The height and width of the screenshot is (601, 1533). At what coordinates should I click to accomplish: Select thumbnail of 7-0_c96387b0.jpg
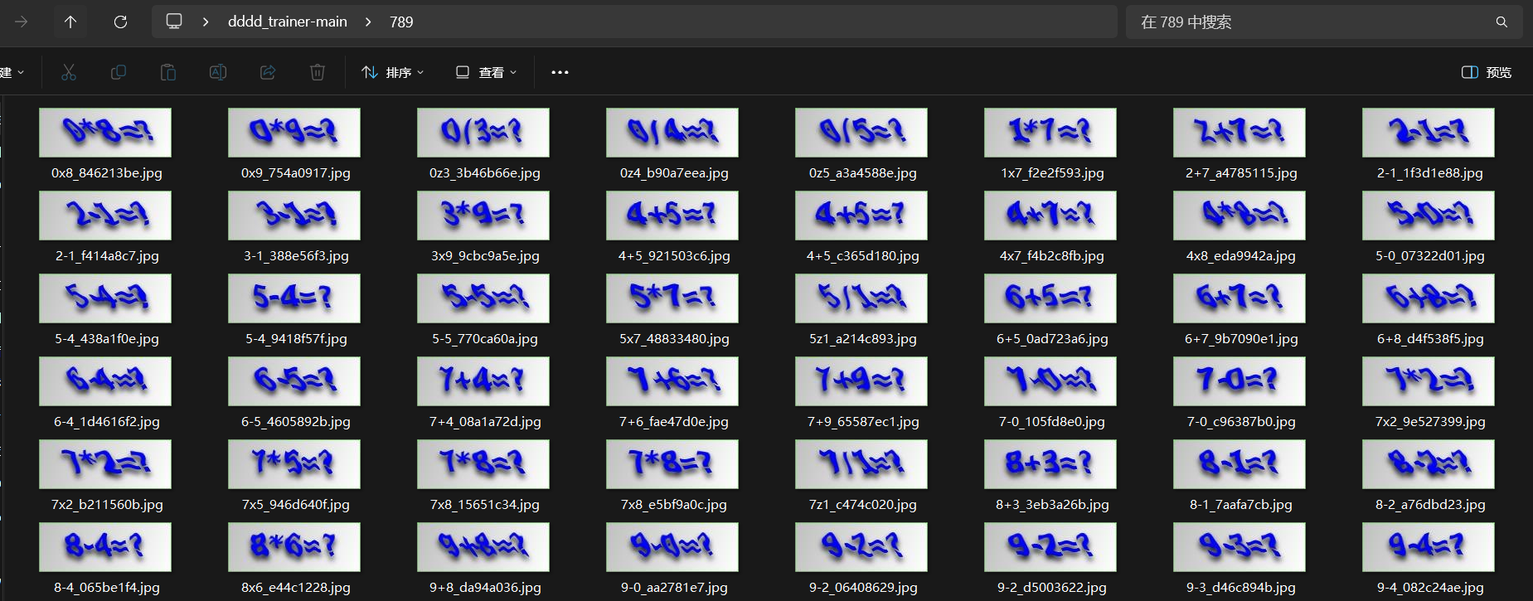click(x=1239, y=381)
